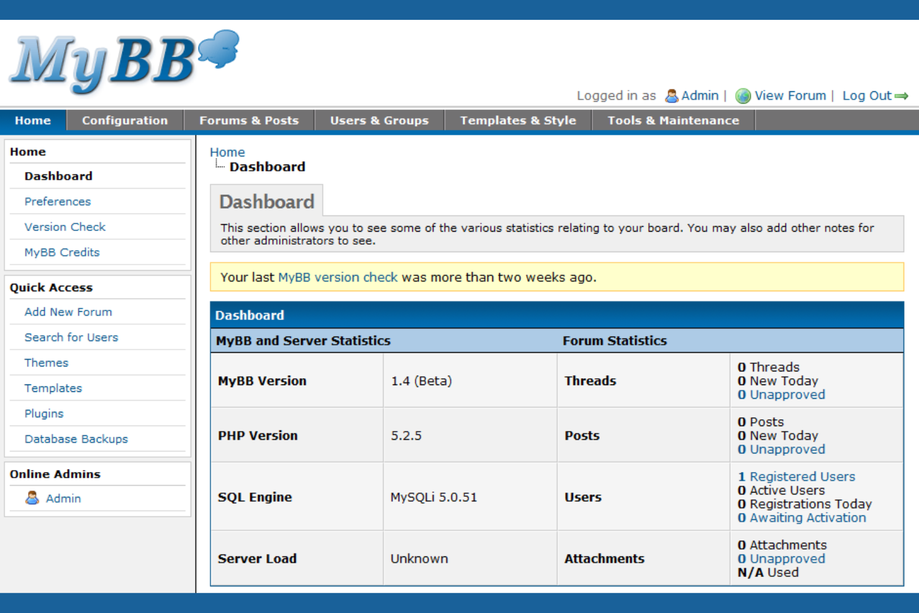
Task: Open Database Backups link
Action: tap(76, 440)
